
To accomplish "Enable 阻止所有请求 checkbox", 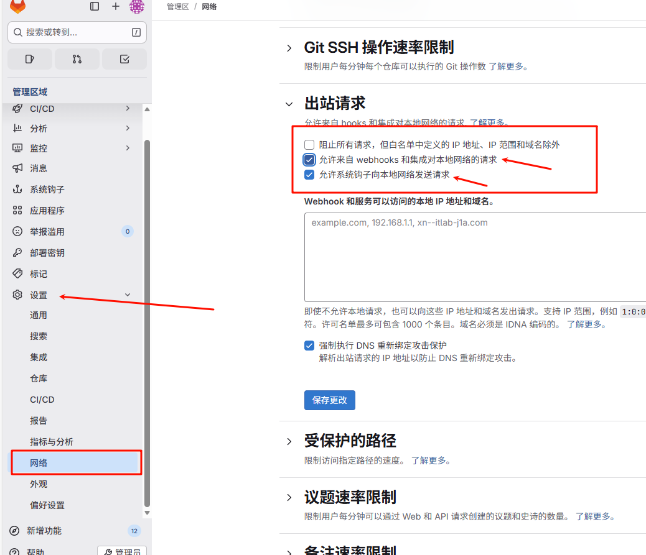I will (309, 144).
